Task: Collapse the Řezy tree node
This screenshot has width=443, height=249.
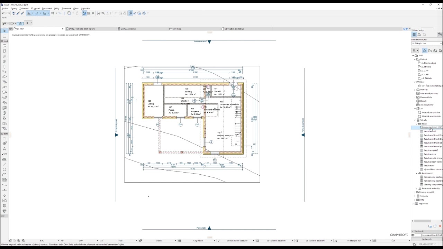Action: coord(415,82)
